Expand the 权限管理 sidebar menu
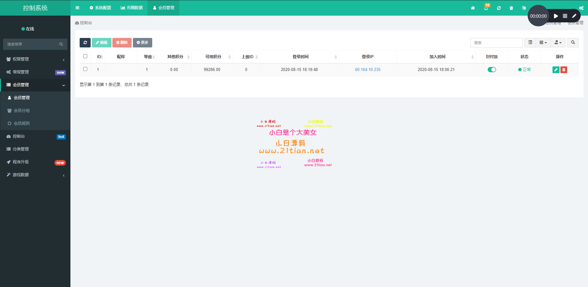Image resolution: width=588 pixels, height=287 pixels. tap(35, 59)
